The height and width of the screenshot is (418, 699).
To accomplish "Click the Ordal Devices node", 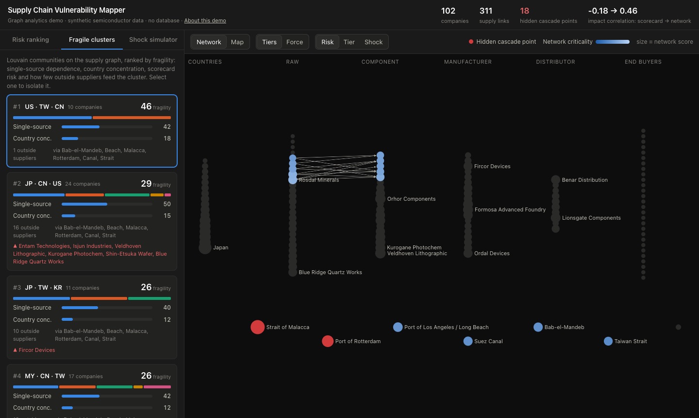I will 468,253.
